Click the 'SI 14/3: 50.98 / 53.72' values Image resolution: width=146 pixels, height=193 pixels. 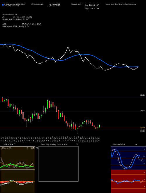[23, 17]
